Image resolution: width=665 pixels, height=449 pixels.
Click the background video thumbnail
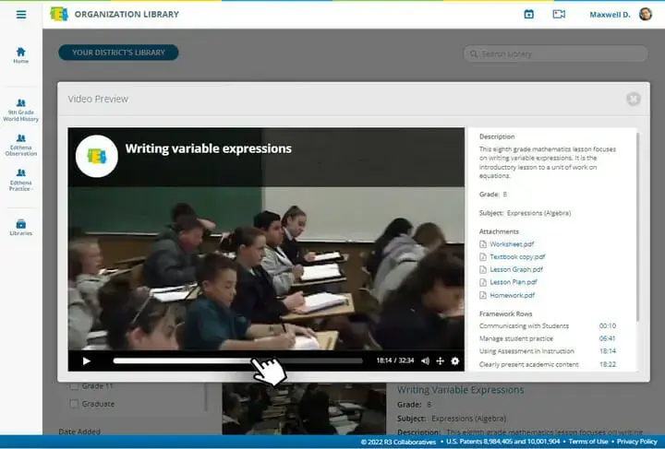click(304, 408)
